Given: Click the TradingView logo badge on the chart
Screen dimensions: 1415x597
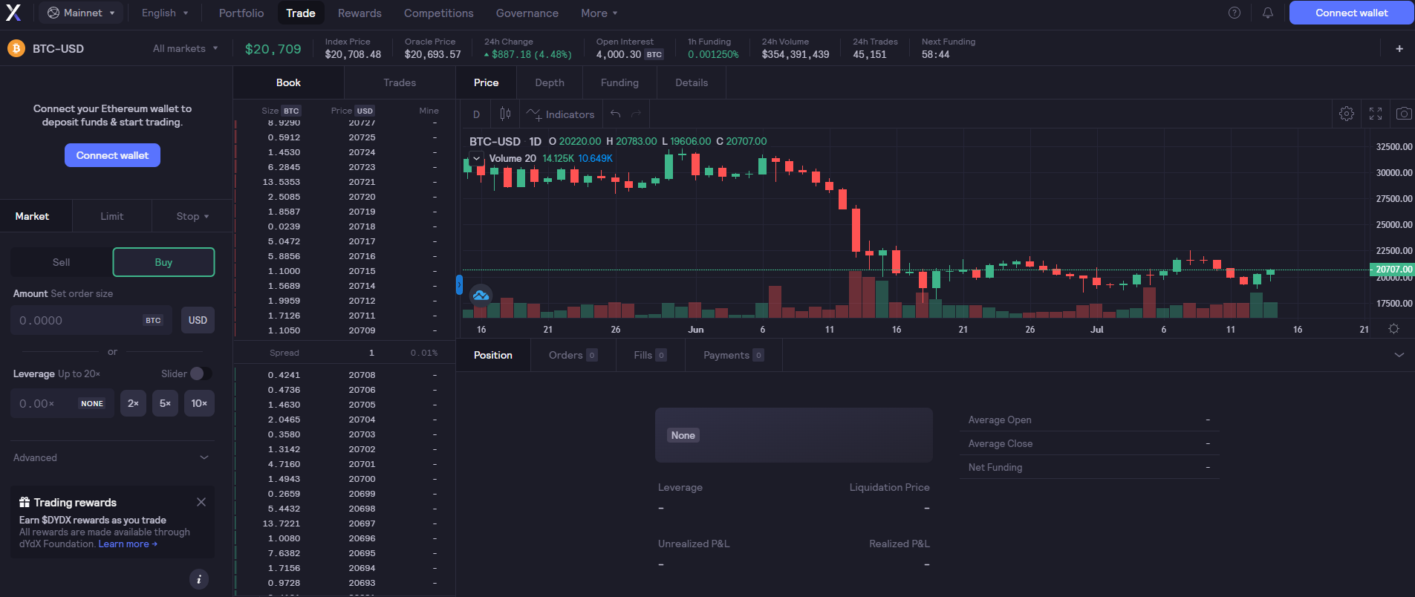Looking at the screenshot, I should pyautogui.click(x=481, y=296).
